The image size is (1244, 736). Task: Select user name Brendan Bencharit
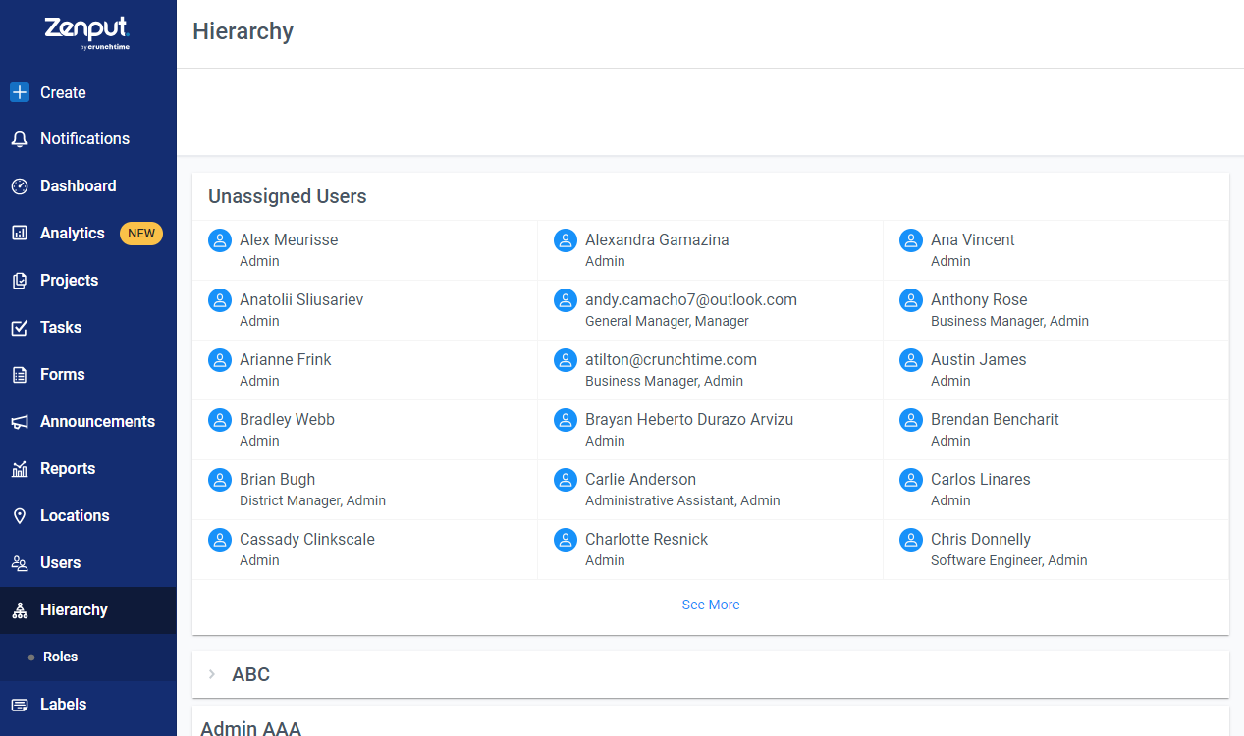(995, 419)
